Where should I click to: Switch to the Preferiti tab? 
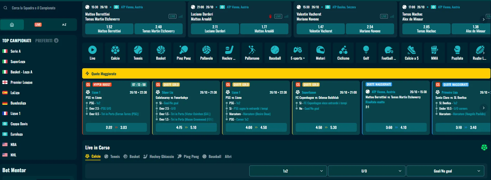tap(47, 41)
